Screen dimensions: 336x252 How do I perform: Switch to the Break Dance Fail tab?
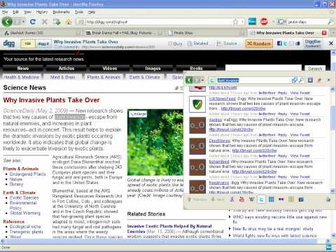(123, 33)
